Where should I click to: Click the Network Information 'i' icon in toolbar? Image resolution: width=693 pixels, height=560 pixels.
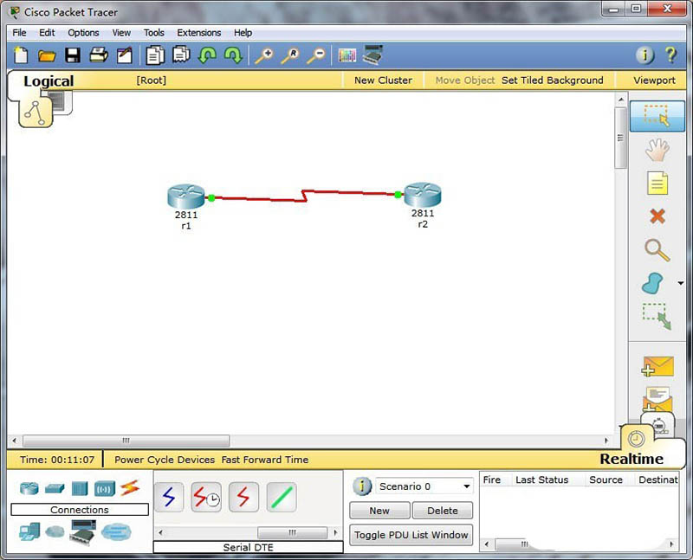coord(644,55)
